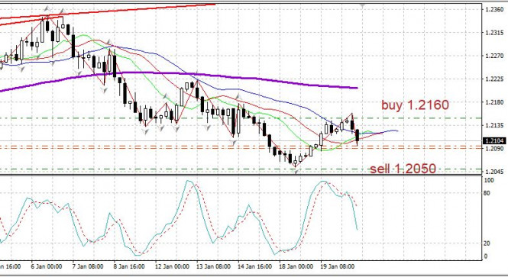Click the '8 Jan 16:00' time axis label
The width and height of the screenshot is (508, 277).
[x=129, y=266]
